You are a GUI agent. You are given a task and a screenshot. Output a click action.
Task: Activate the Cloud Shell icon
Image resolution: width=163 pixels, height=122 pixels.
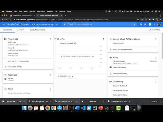click(141, 24)
